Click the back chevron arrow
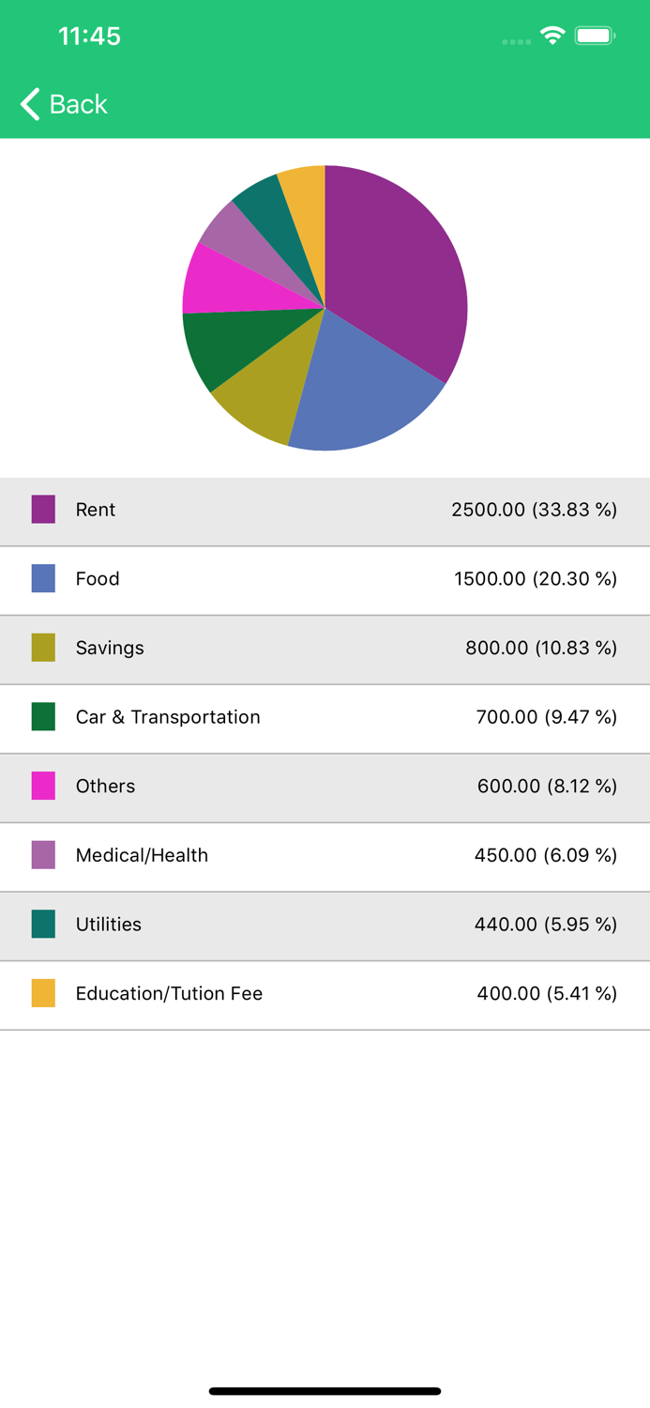 pos(28,104)
